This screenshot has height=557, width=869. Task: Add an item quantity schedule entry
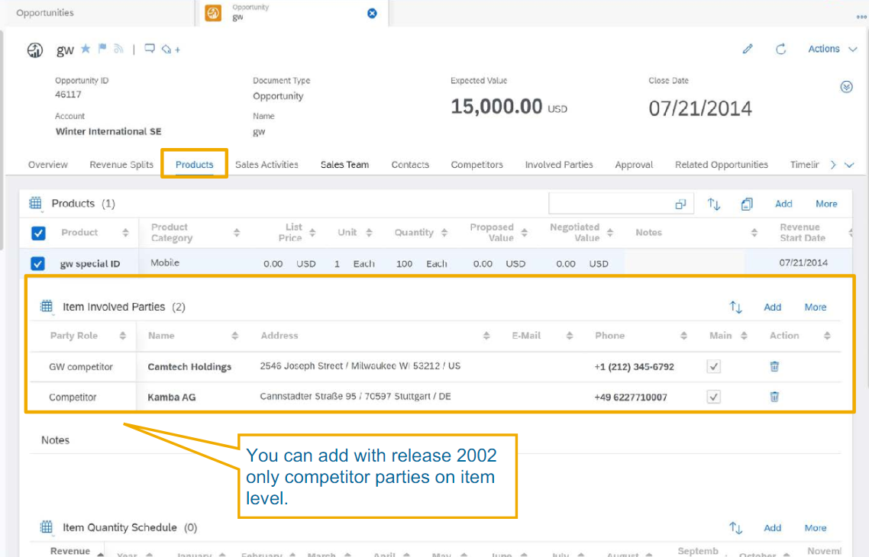pos(772,528)
